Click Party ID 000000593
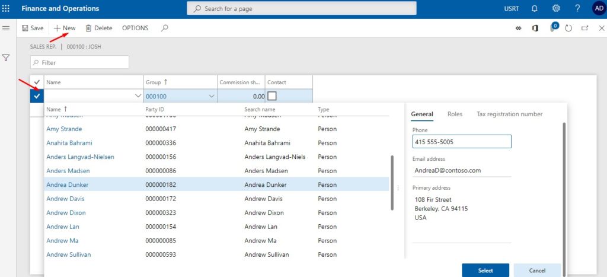 point(161,254)
